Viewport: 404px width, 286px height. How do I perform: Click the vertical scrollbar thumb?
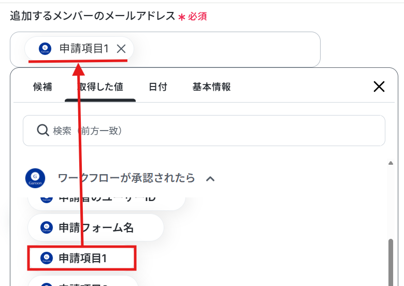click(x=391, y=262)
